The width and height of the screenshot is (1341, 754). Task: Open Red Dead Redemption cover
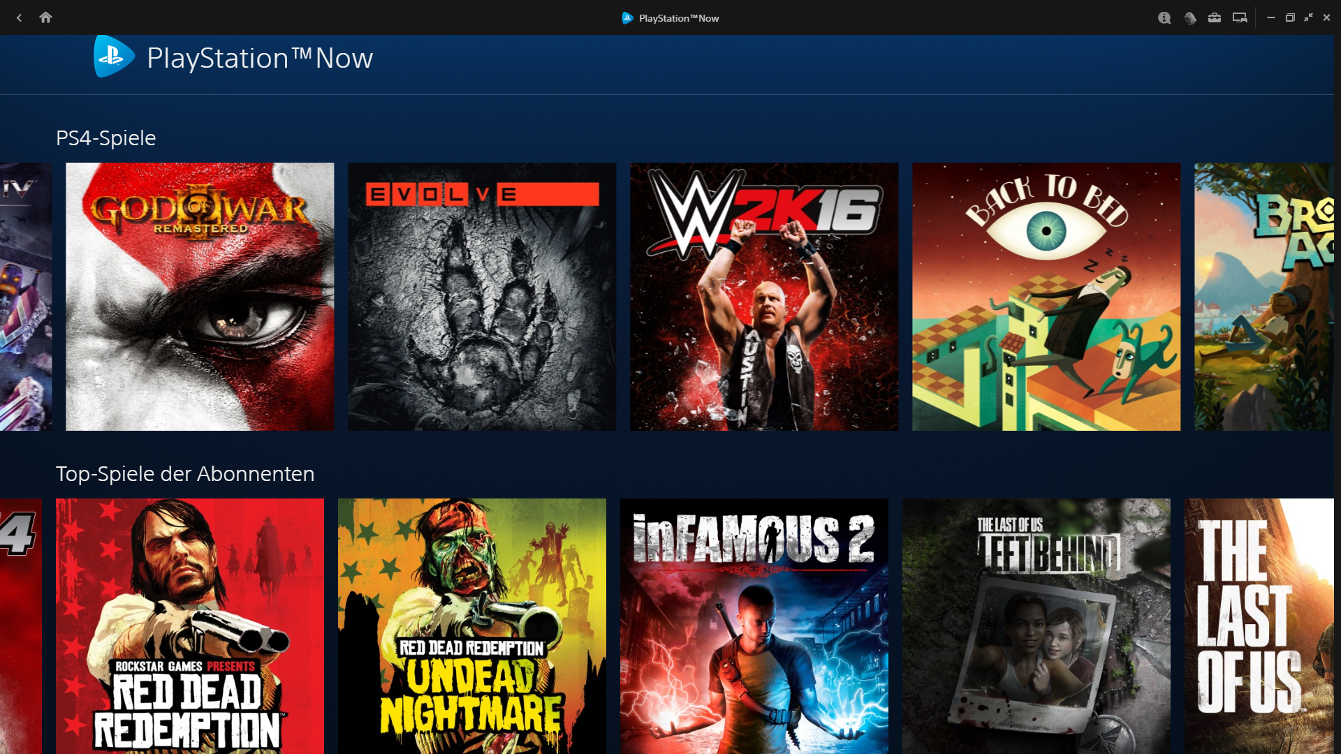(x=190, y=625)
